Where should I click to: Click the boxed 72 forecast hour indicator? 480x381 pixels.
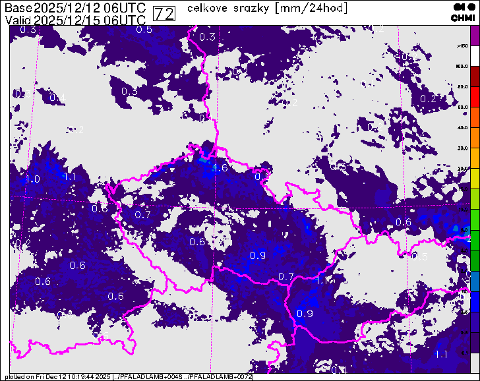164,14
